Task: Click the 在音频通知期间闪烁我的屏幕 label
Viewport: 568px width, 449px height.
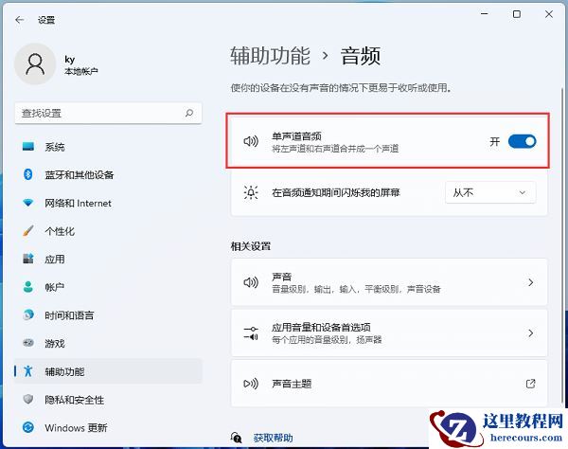Action: tap(336, 192)
